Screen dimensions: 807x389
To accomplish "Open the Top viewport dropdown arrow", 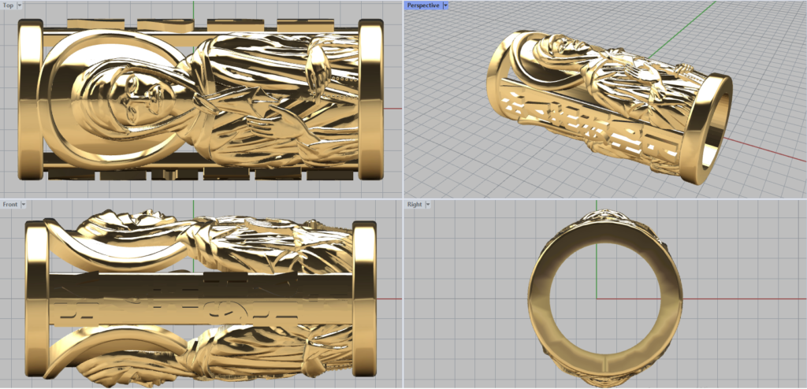I will click(x=19, y=6).
